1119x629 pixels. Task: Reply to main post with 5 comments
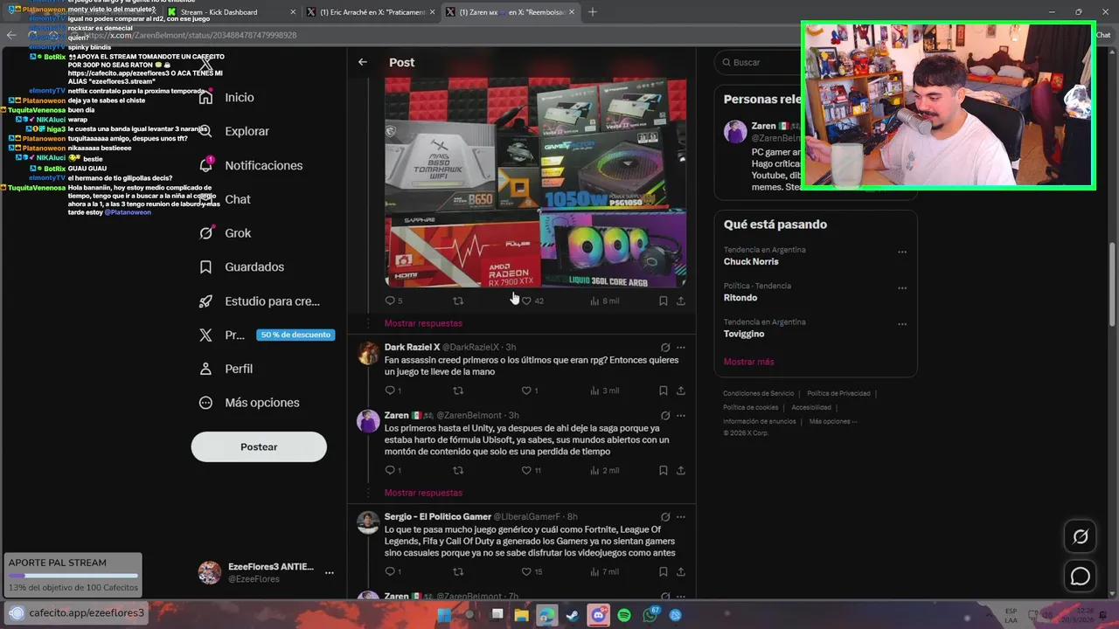[x=393, y=301]
